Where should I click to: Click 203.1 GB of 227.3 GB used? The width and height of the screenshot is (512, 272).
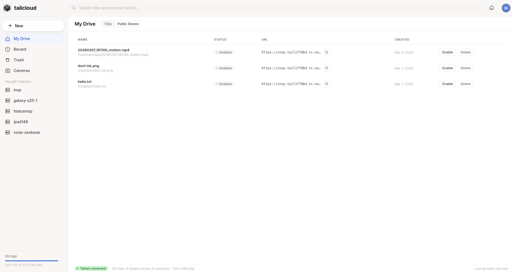(x=23, y=265)
